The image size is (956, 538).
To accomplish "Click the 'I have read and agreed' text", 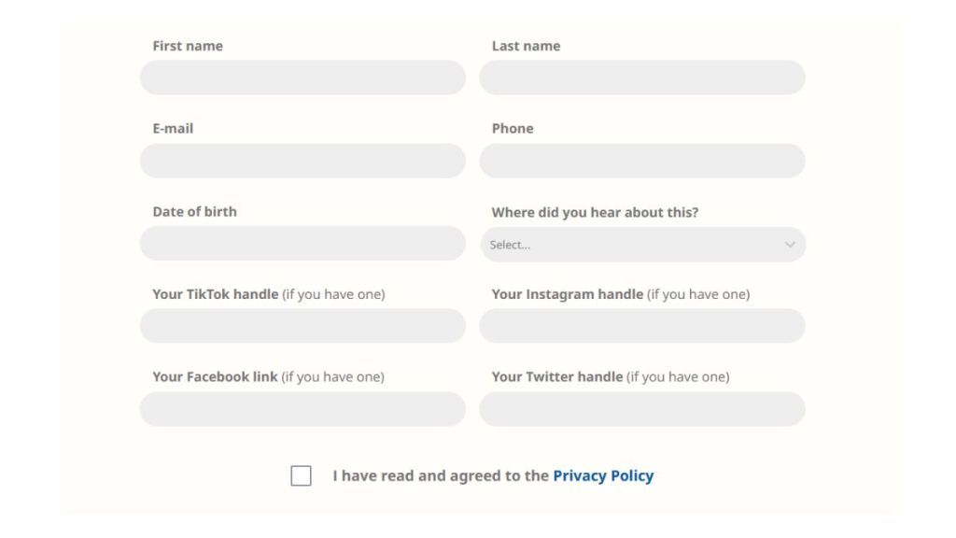I will coord(441,476).
